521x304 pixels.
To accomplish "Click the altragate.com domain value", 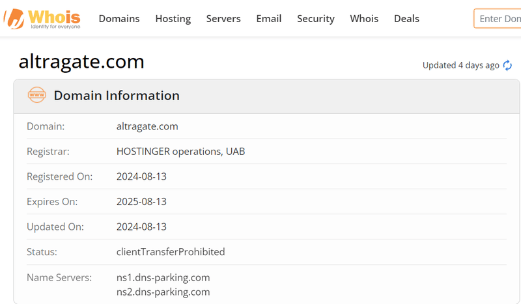I will point(147,126).
